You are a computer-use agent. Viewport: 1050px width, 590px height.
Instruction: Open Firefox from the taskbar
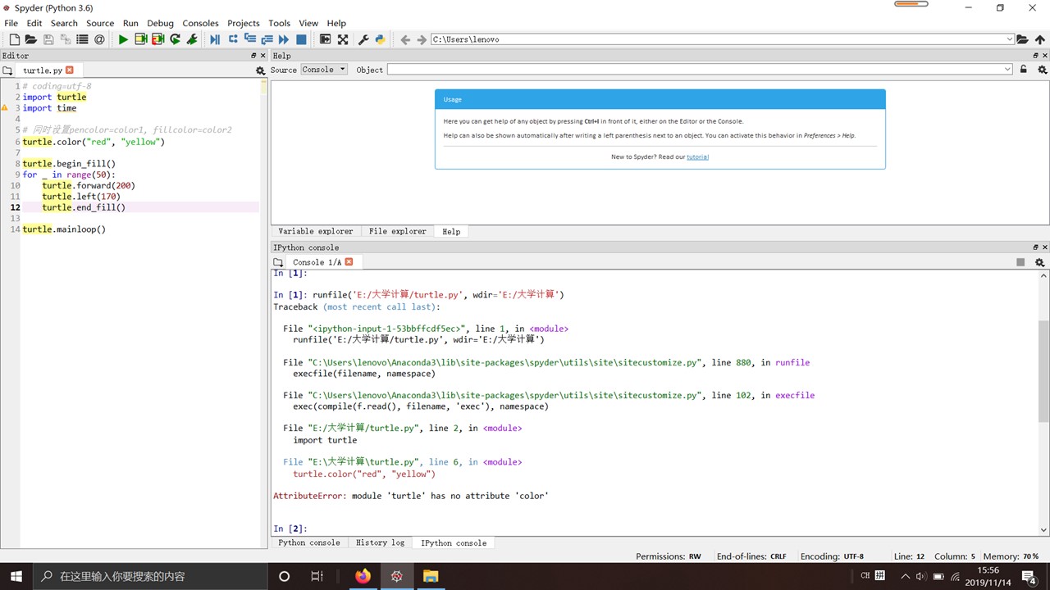[x=363, y=576]
